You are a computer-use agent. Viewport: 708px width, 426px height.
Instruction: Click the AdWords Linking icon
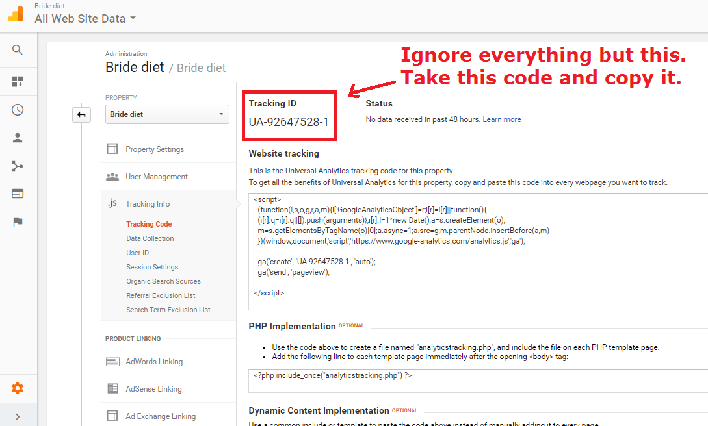coord(112,362)
